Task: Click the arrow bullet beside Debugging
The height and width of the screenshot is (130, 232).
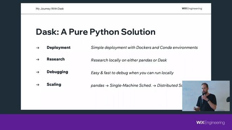Action: tap(38, 72)
